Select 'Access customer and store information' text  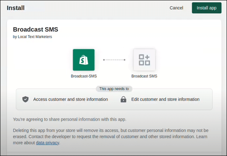(x=70, y=99)
